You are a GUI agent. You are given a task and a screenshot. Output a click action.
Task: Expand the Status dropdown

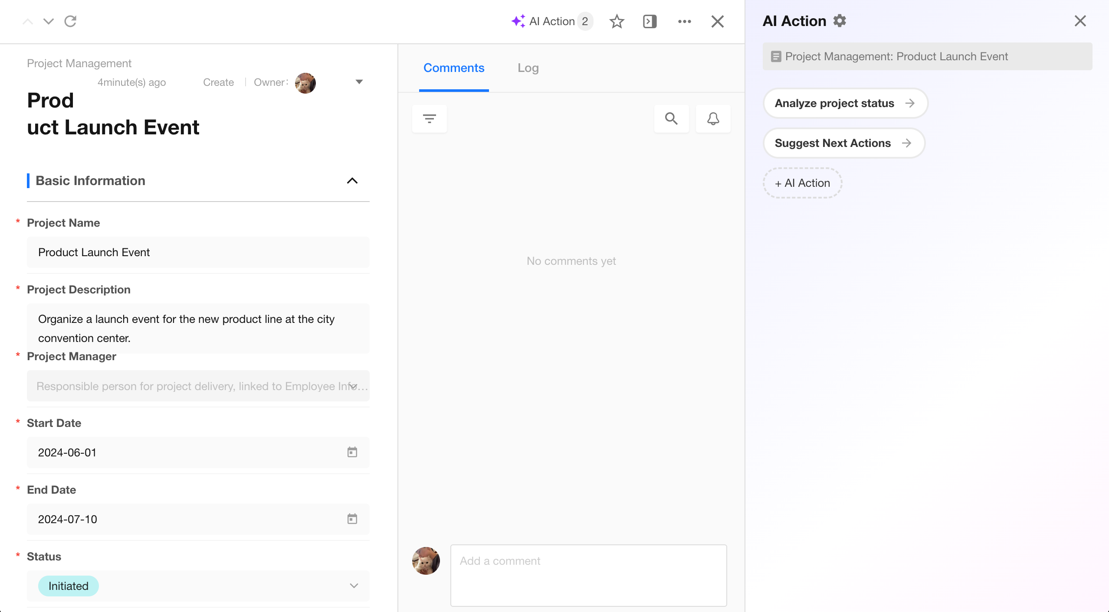pyautogui.click(x=354, y=586)
